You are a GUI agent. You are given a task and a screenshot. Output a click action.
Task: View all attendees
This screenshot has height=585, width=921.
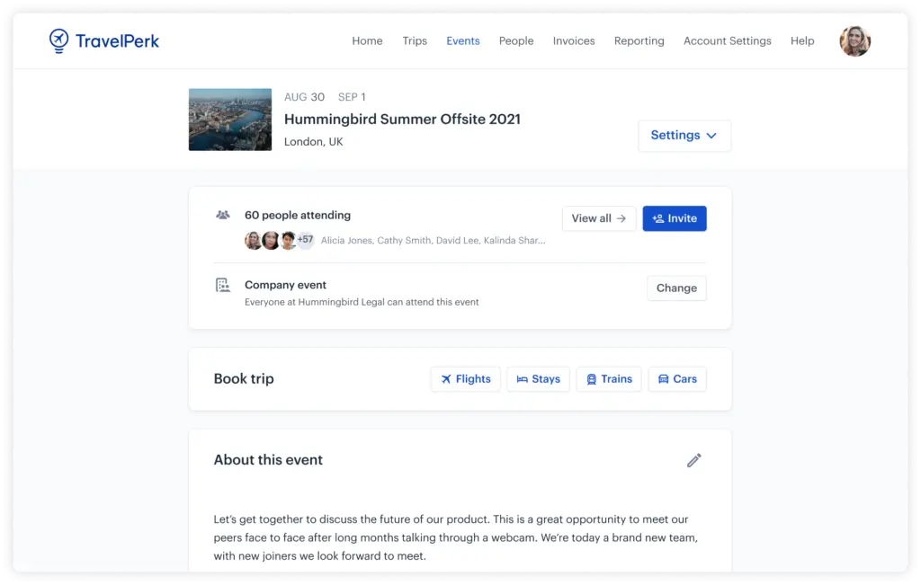coord(598,218)
